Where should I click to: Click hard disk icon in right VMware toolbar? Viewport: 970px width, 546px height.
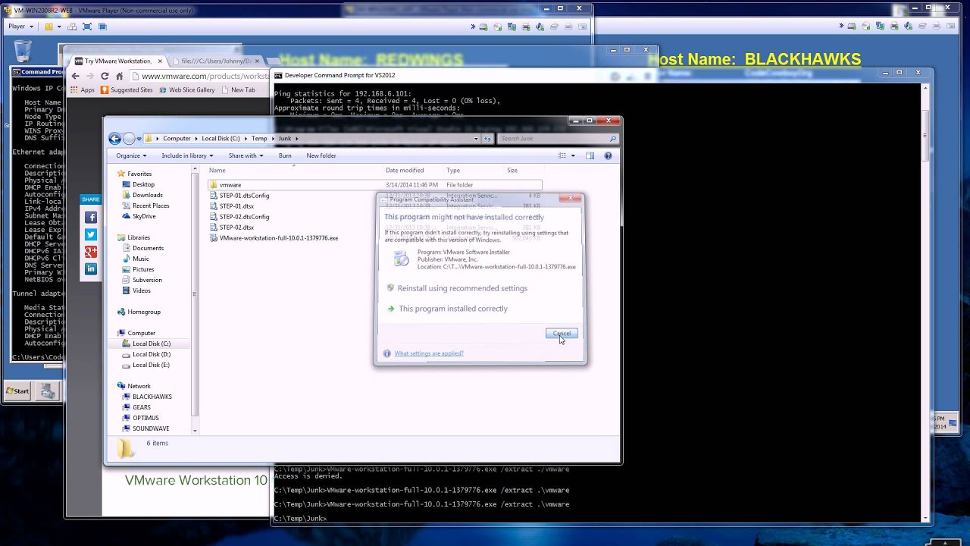[852, 27]
